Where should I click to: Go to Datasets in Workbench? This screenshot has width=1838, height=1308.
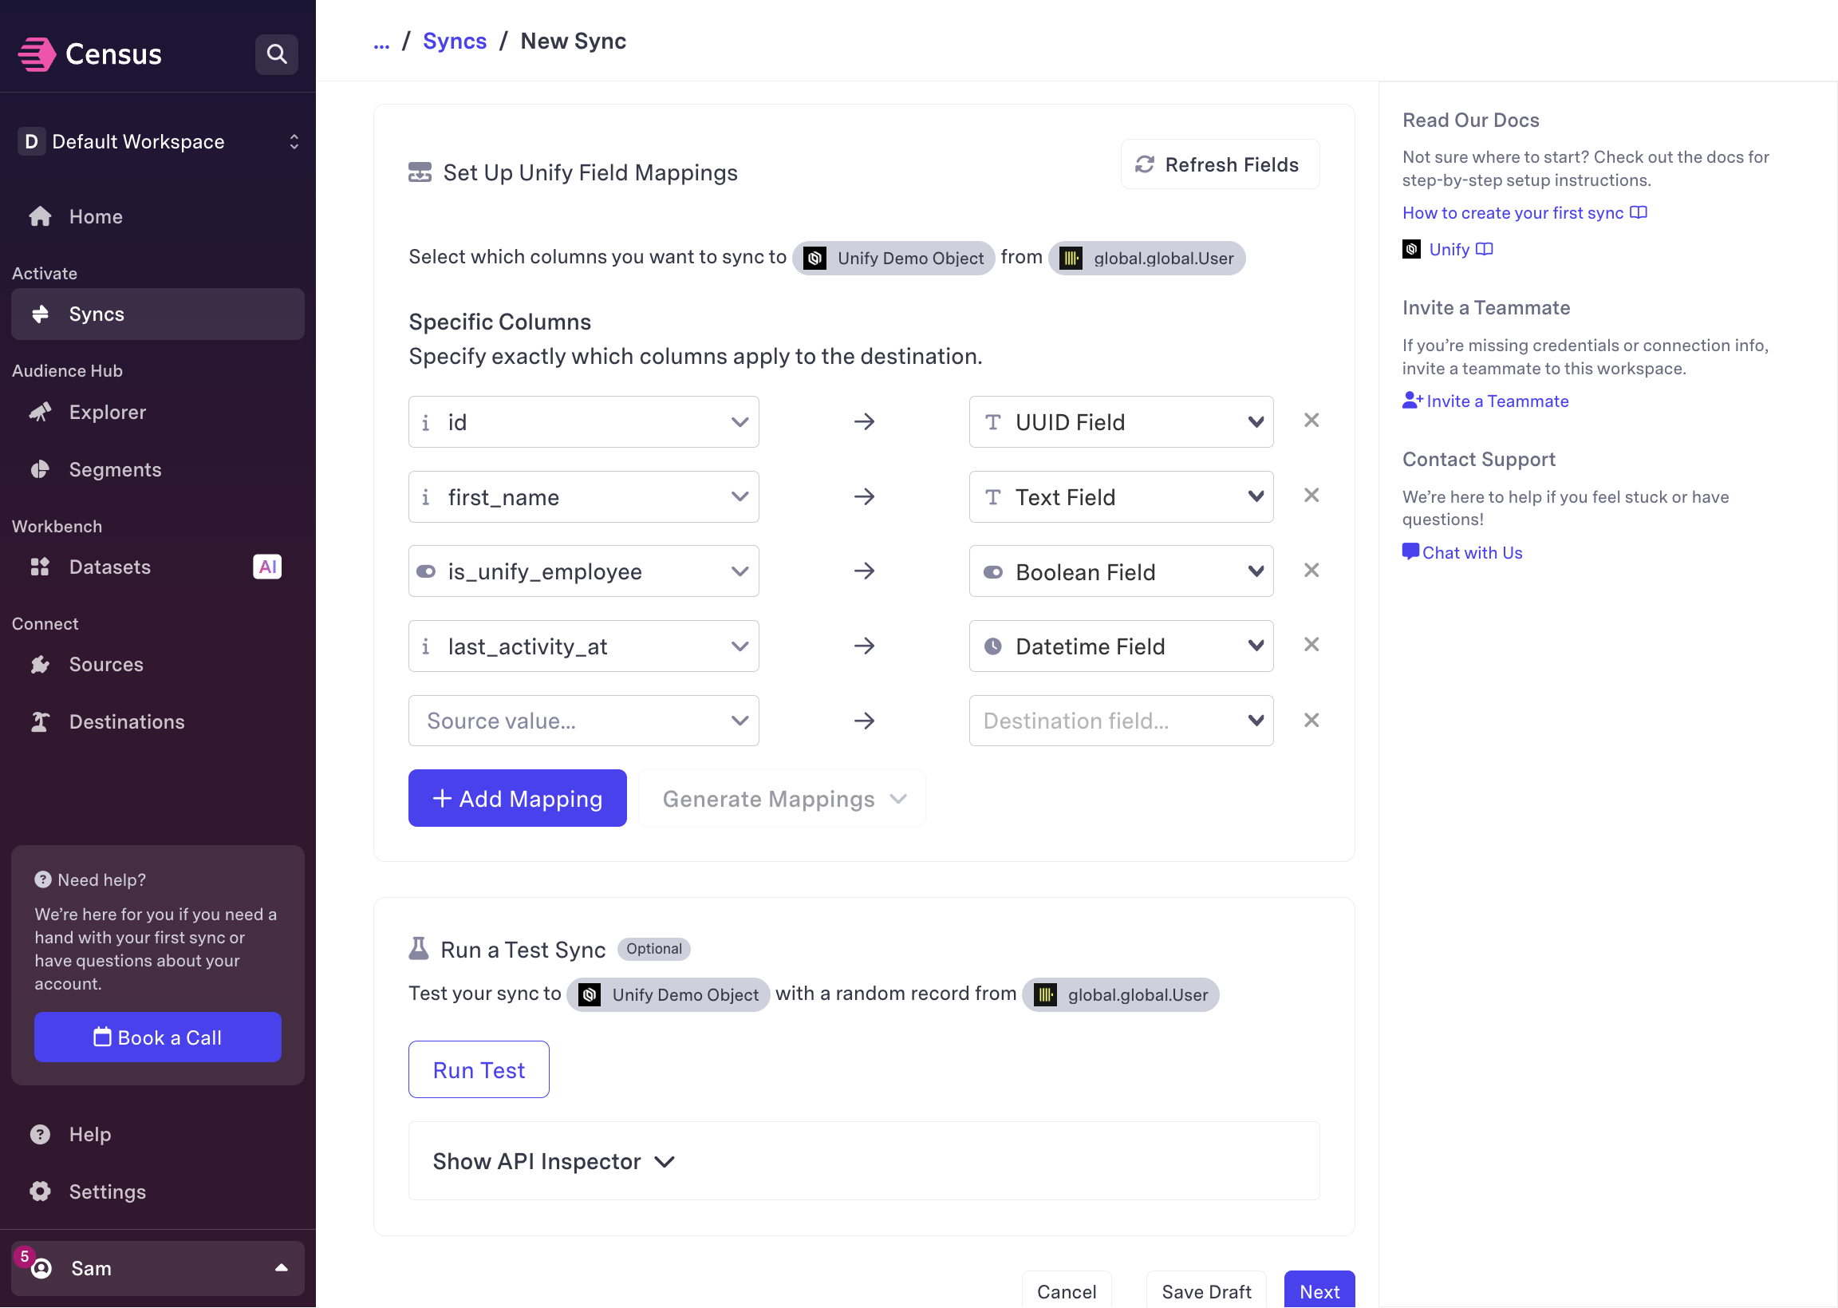(x=109, y=567)
